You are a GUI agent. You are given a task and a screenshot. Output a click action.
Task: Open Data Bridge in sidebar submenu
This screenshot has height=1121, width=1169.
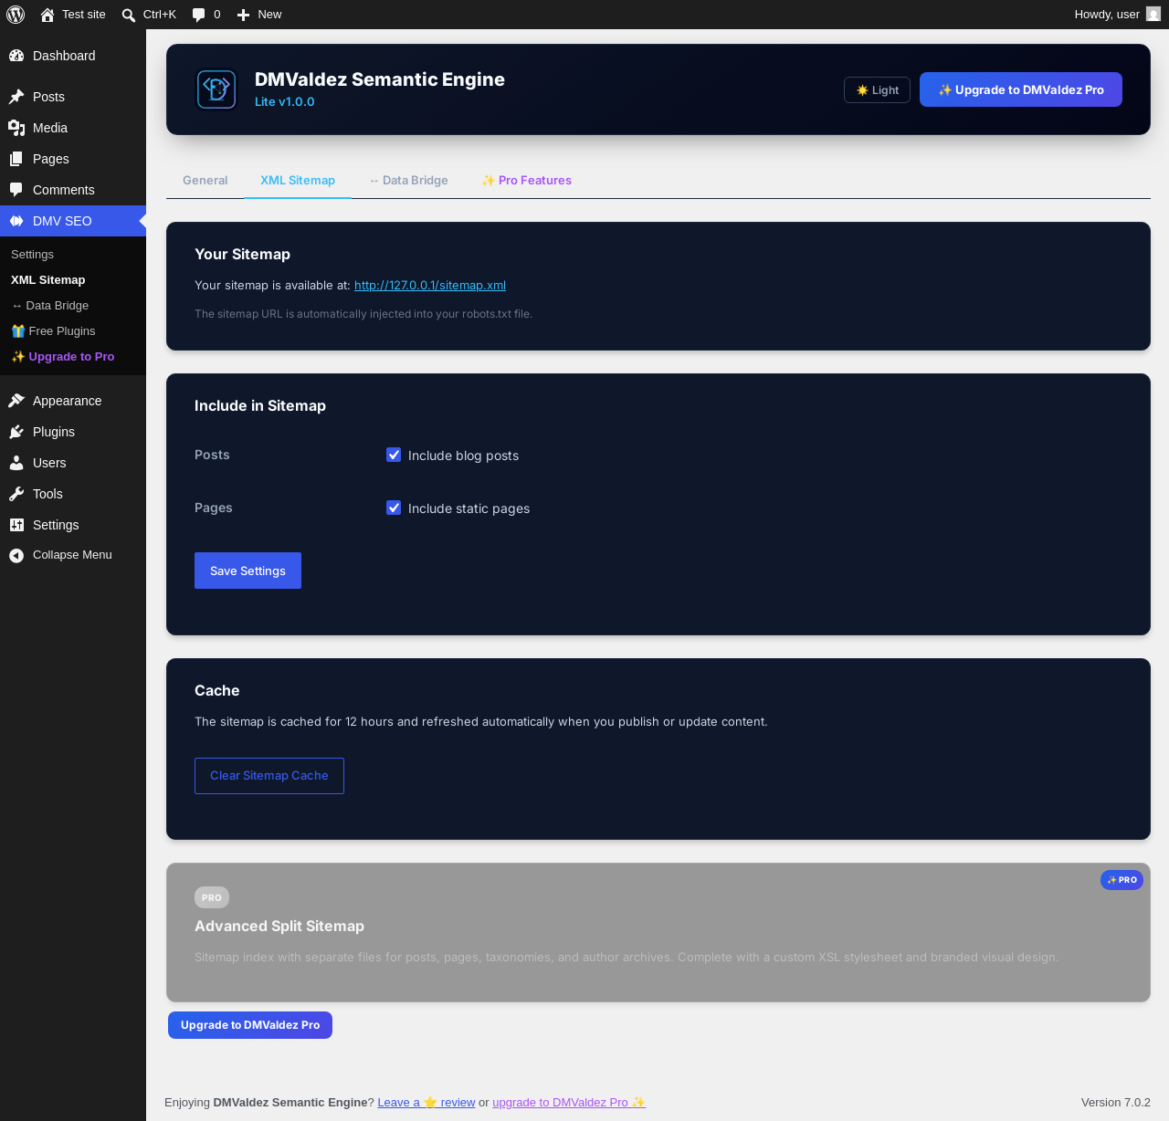pos(50,306)
